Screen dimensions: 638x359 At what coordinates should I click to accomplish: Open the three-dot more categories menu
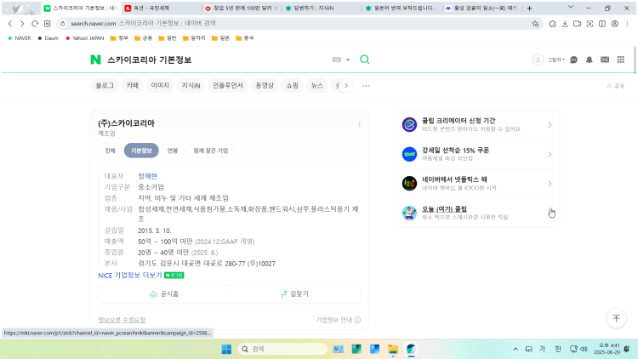point(366,86)
